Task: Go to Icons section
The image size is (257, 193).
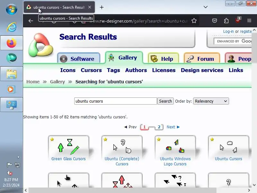Action: click(x=68, y=70)
